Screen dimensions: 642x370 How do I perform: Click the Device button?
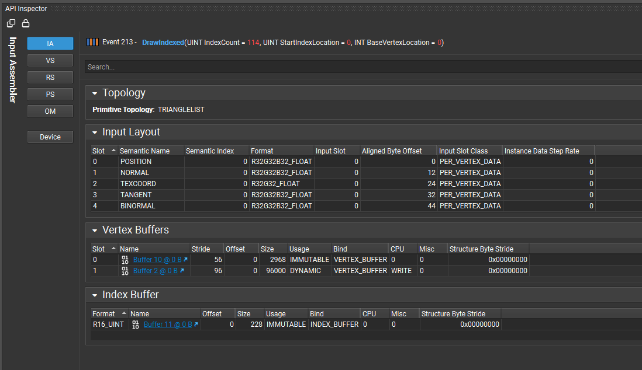click(50, 137)
